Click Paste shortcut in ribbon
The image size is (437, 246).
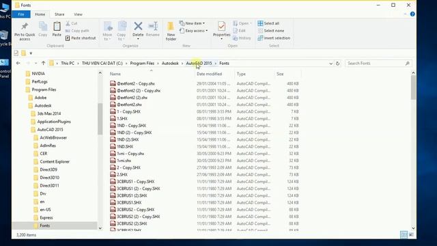(x=81, y=38)
